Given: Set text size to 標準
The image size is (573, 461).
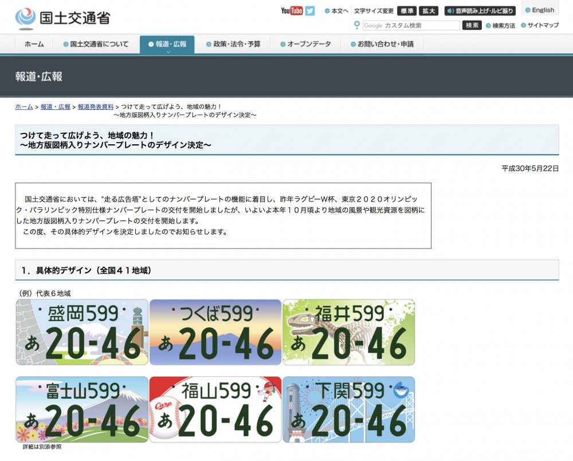Looking at the screenshot, I should point(406,11).
